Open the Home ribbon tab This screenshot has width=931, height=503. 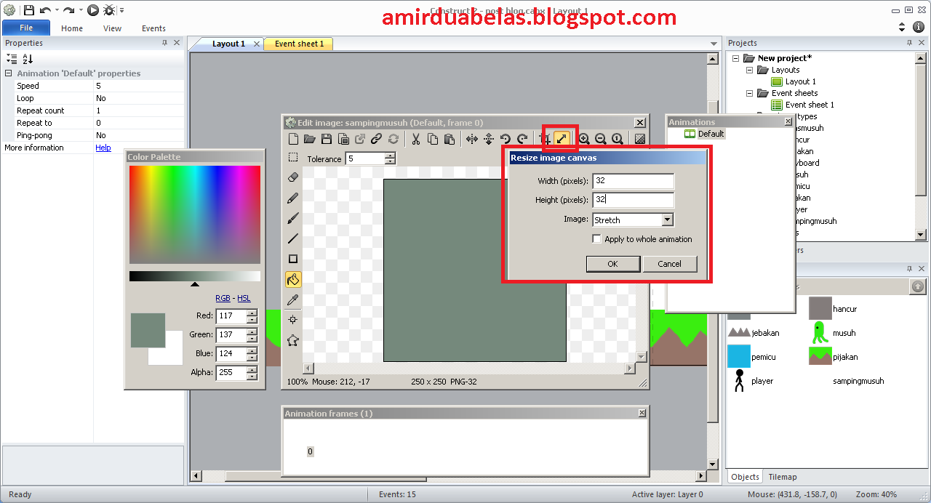point(71,28)
